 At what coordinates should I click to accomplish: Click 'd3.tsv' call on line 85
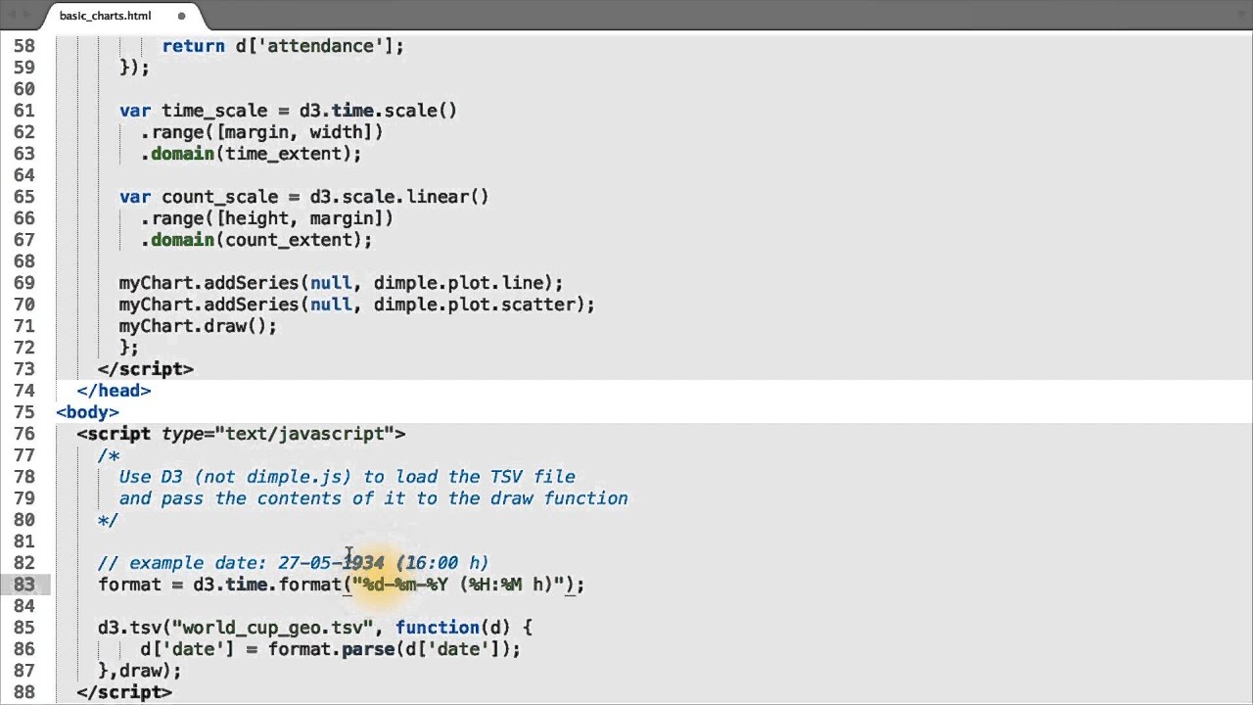tap(129, 628)
